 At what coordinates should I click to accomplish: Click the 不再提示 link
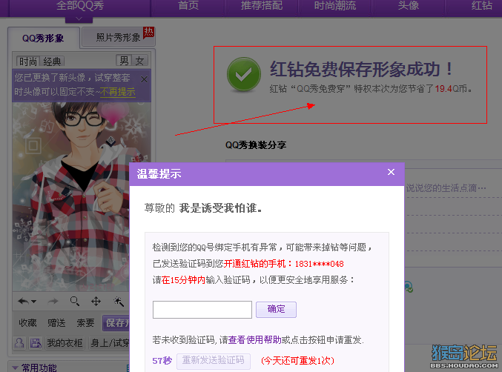tap(117, 92)
